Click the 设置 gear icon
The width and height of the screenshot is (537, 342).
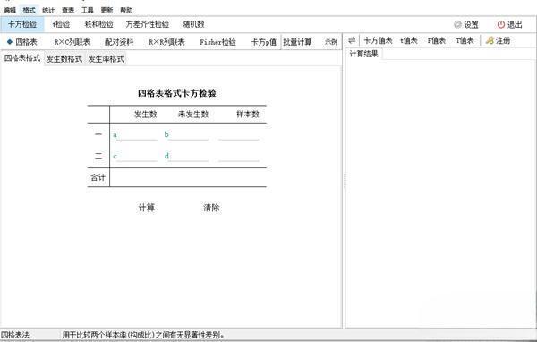(x=457, y=25)
